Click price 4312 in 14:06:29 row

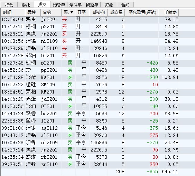[102, 99]
